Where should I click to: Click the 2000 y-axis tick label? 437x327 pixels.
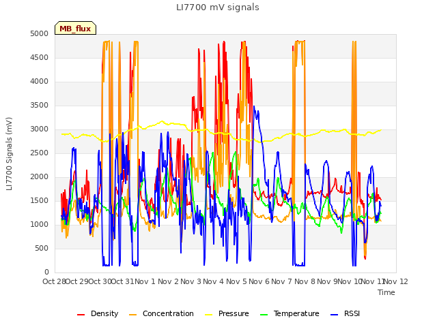(40, 177)
